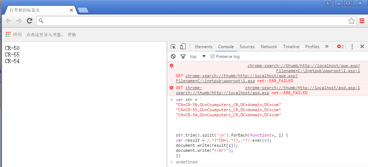Open the asd.asp:1 source link
Viewport: 368px width, 167px height.
pos(302,88)
